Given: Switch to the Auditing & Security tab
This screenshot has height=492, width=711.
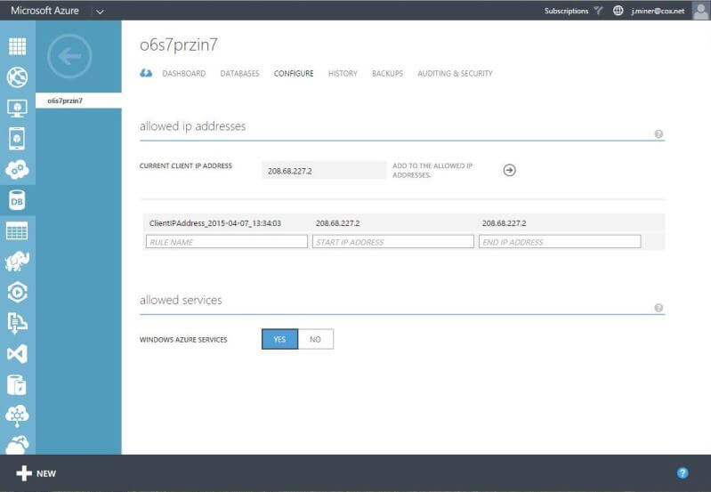Looking at the screenshot, I should 455,74.
